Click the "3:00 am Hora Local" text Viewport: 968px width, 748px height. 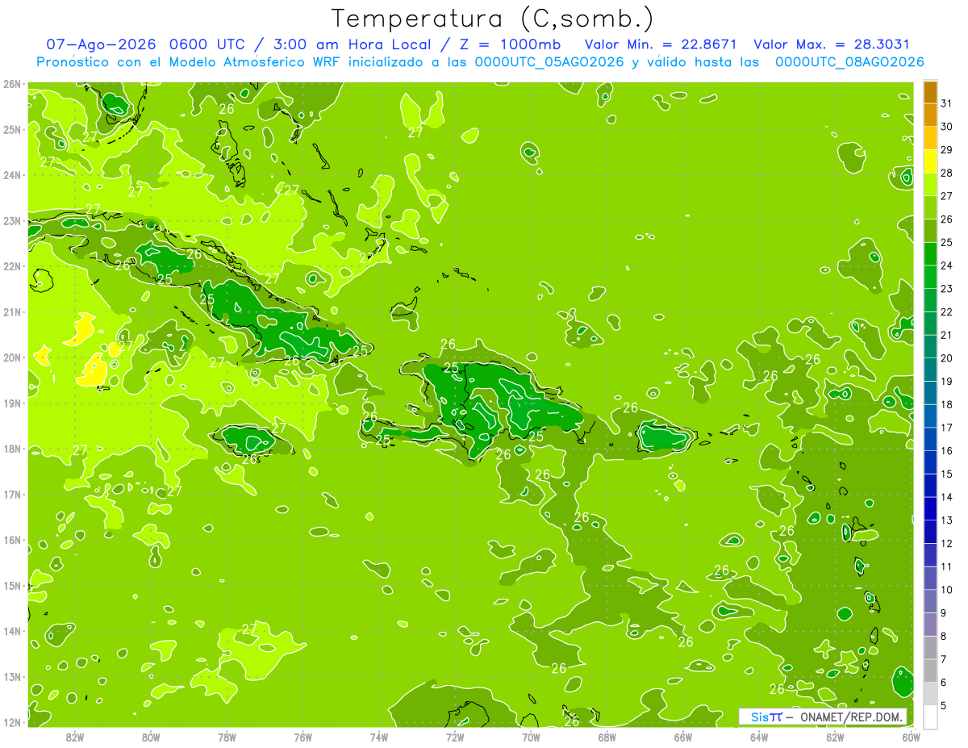(352, 44)
